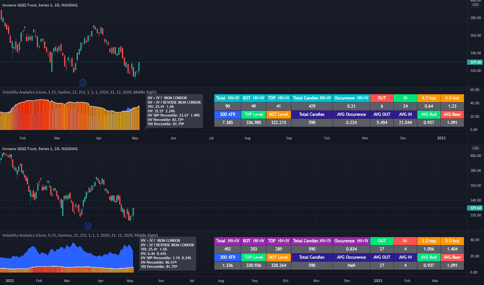484x285 pixels.
Task: Select the 'Occurence HV>IV' header cell
Action: click(351, 98)
